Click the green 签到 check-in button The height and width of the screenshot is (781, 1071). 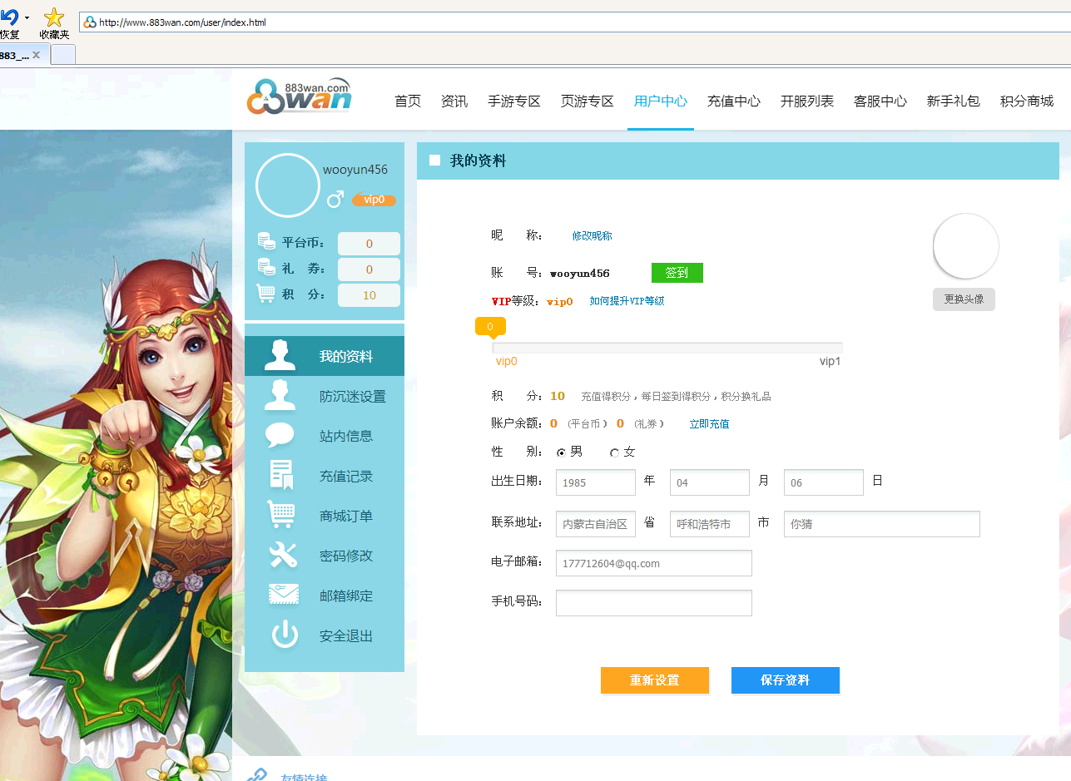click(x=677, y=273)
